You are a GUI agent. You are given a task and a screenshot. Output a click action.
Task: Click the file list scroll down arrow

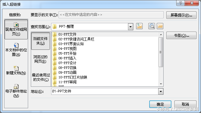161,84
